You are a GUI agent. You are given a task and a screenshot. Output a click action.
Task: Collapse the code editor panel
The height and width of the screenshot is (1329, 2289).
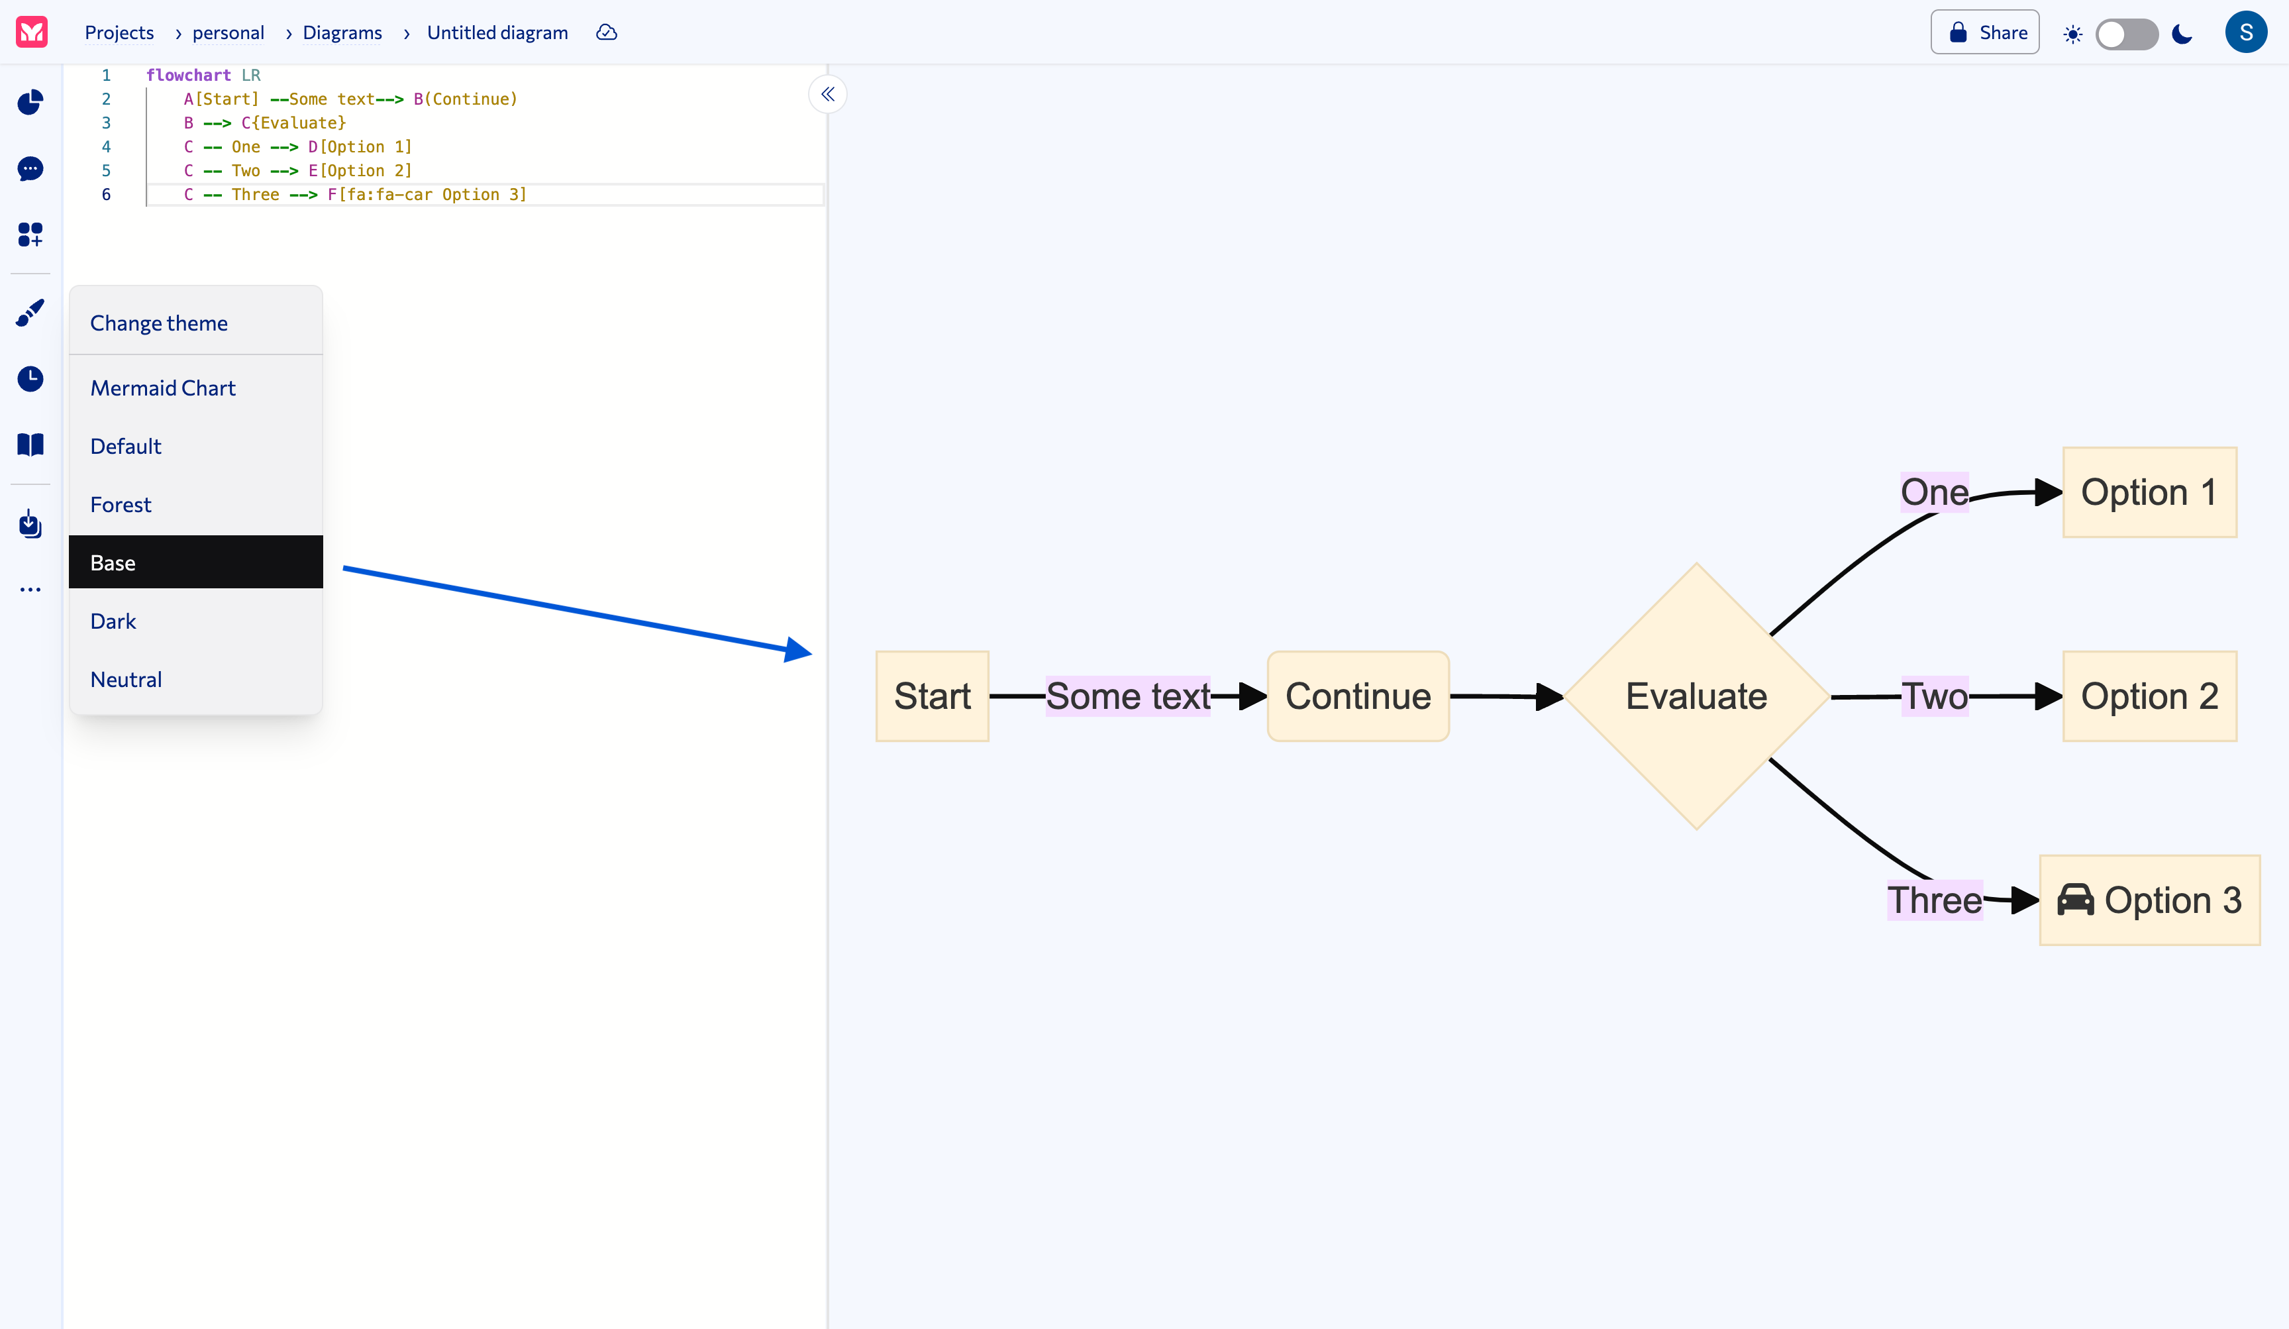[827, 93]
